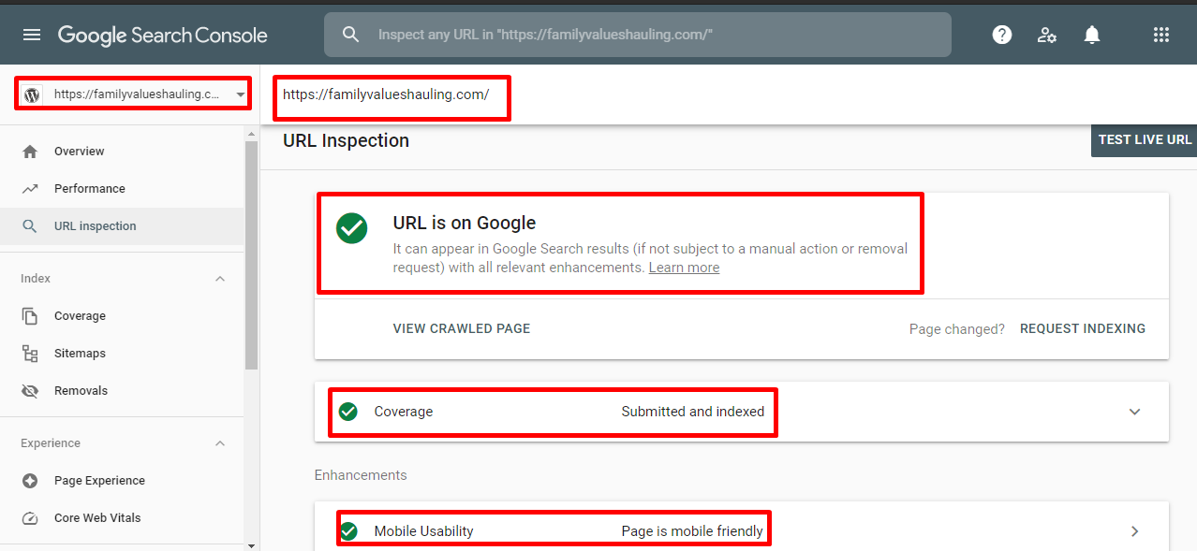This screenshot has width=1197, height=551.
Task: Click the Coverage pages icon in sidebar
Action: (x=30, y=316)
